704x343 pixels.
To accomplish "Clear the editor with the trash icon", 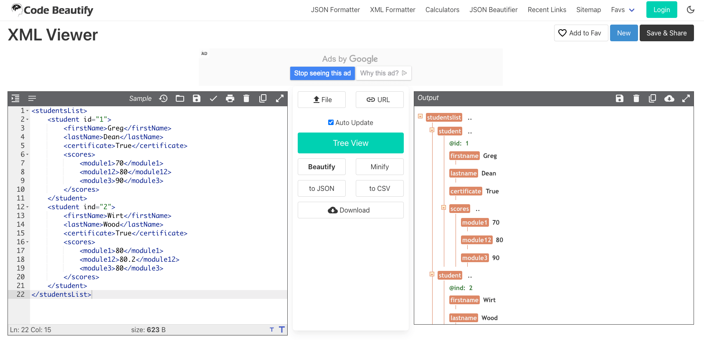I will (x=246, y=98).
